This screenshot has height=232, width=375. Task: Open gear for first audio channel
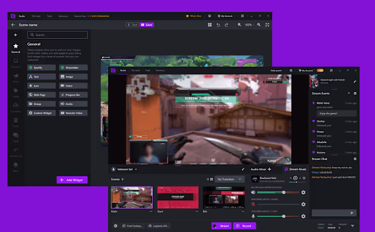(303, 192)
